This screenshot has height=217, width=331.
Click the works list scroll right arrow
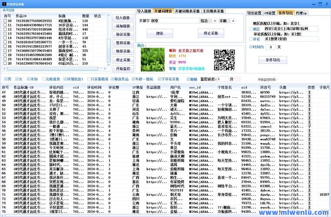[x=105, y=69]
